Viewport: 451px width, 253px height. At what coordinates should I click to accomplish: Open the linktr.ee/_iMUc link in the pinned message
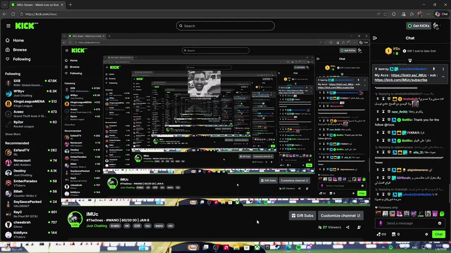409,75
